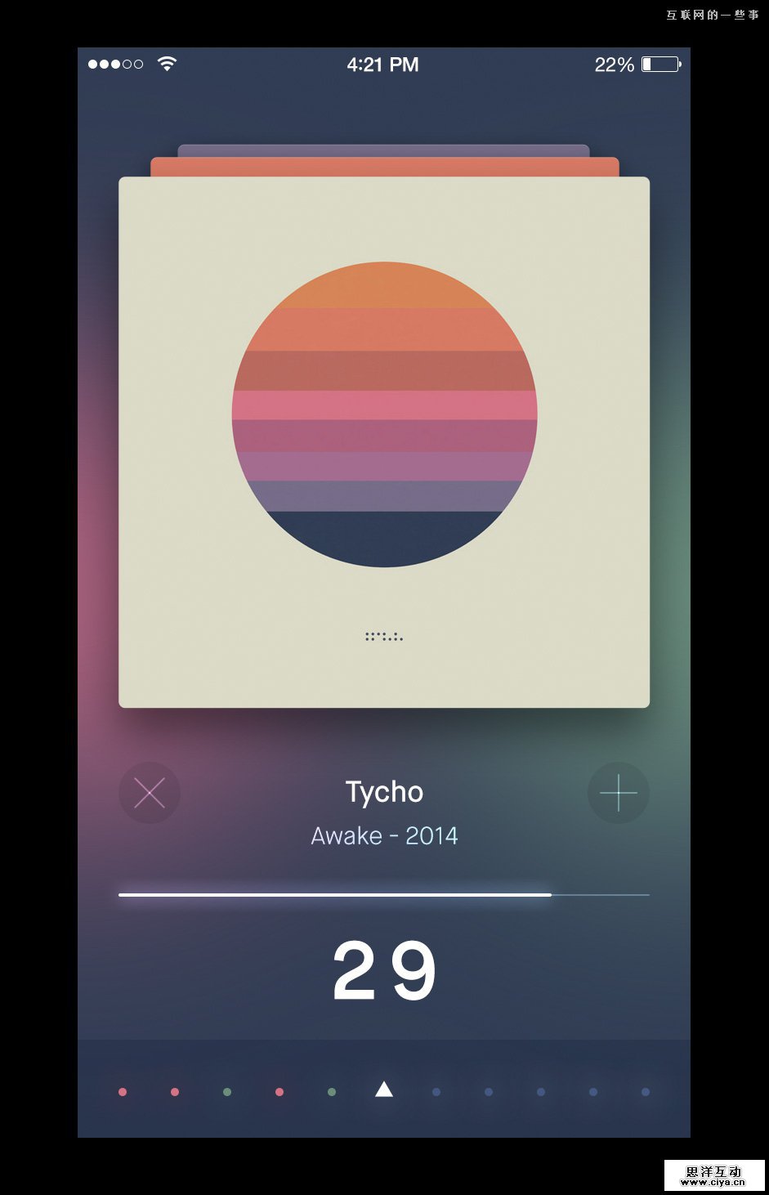Tap the orange card behind the album
Screen dimensions: 769x1195
384,167
